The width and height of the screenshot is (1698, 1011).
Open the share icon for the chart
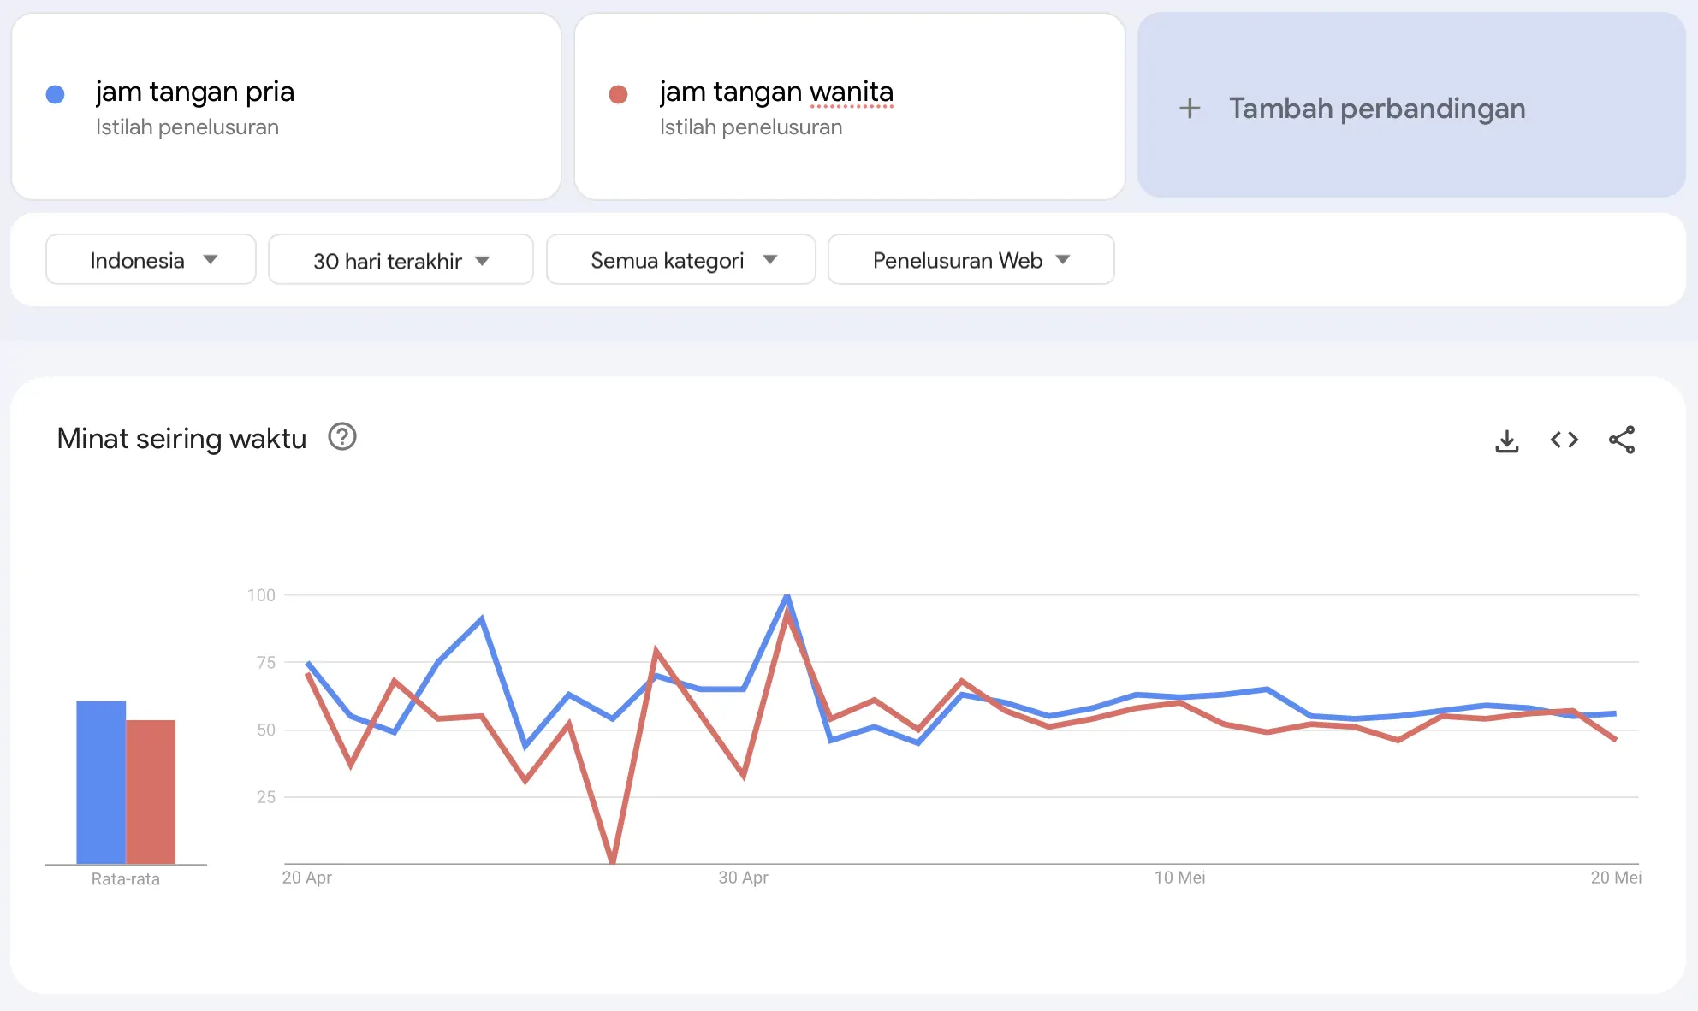tap(1623, 440)
